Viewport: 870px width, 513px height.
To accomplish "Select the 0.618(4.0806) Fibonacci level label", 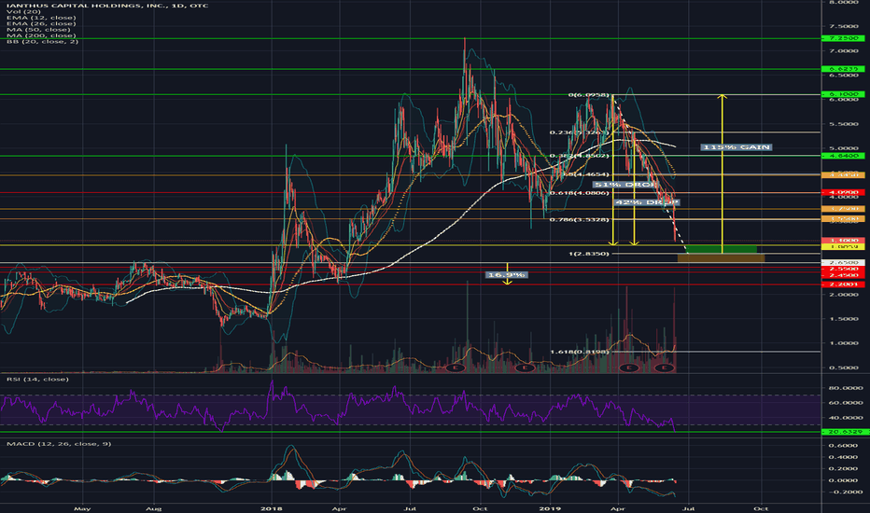I will coord(580,193).
